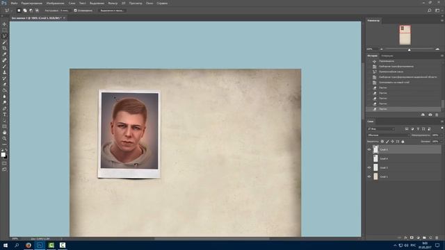Select the Eraser tool
The image size is (445, 250).
pyautogui.click(x=4, y=84)
